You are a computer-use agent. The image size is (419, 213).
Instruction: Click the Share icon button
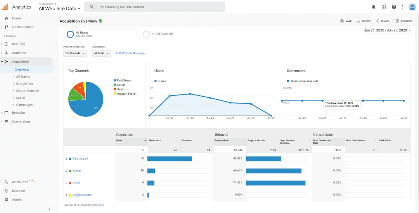(x=377, y=21)
